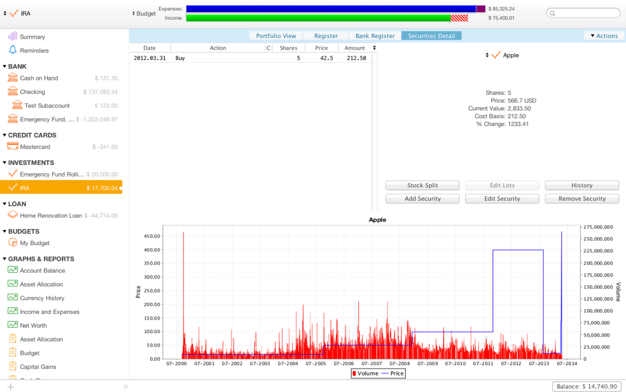The height and width of the screenshot is (392, 626).
Task: Open Asset Allocation report icon
Action: pos(13,339)
